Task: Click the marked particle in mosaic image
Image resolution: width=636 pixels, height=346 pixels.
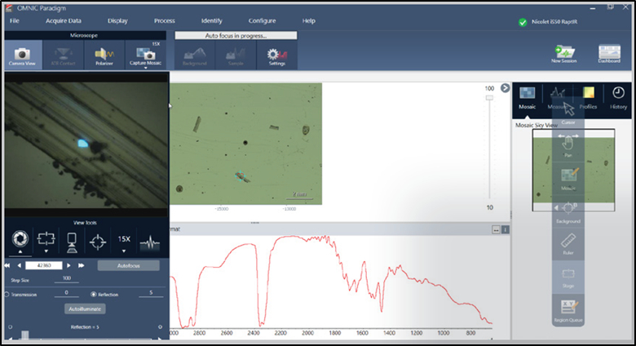Action: pos(241,176)
